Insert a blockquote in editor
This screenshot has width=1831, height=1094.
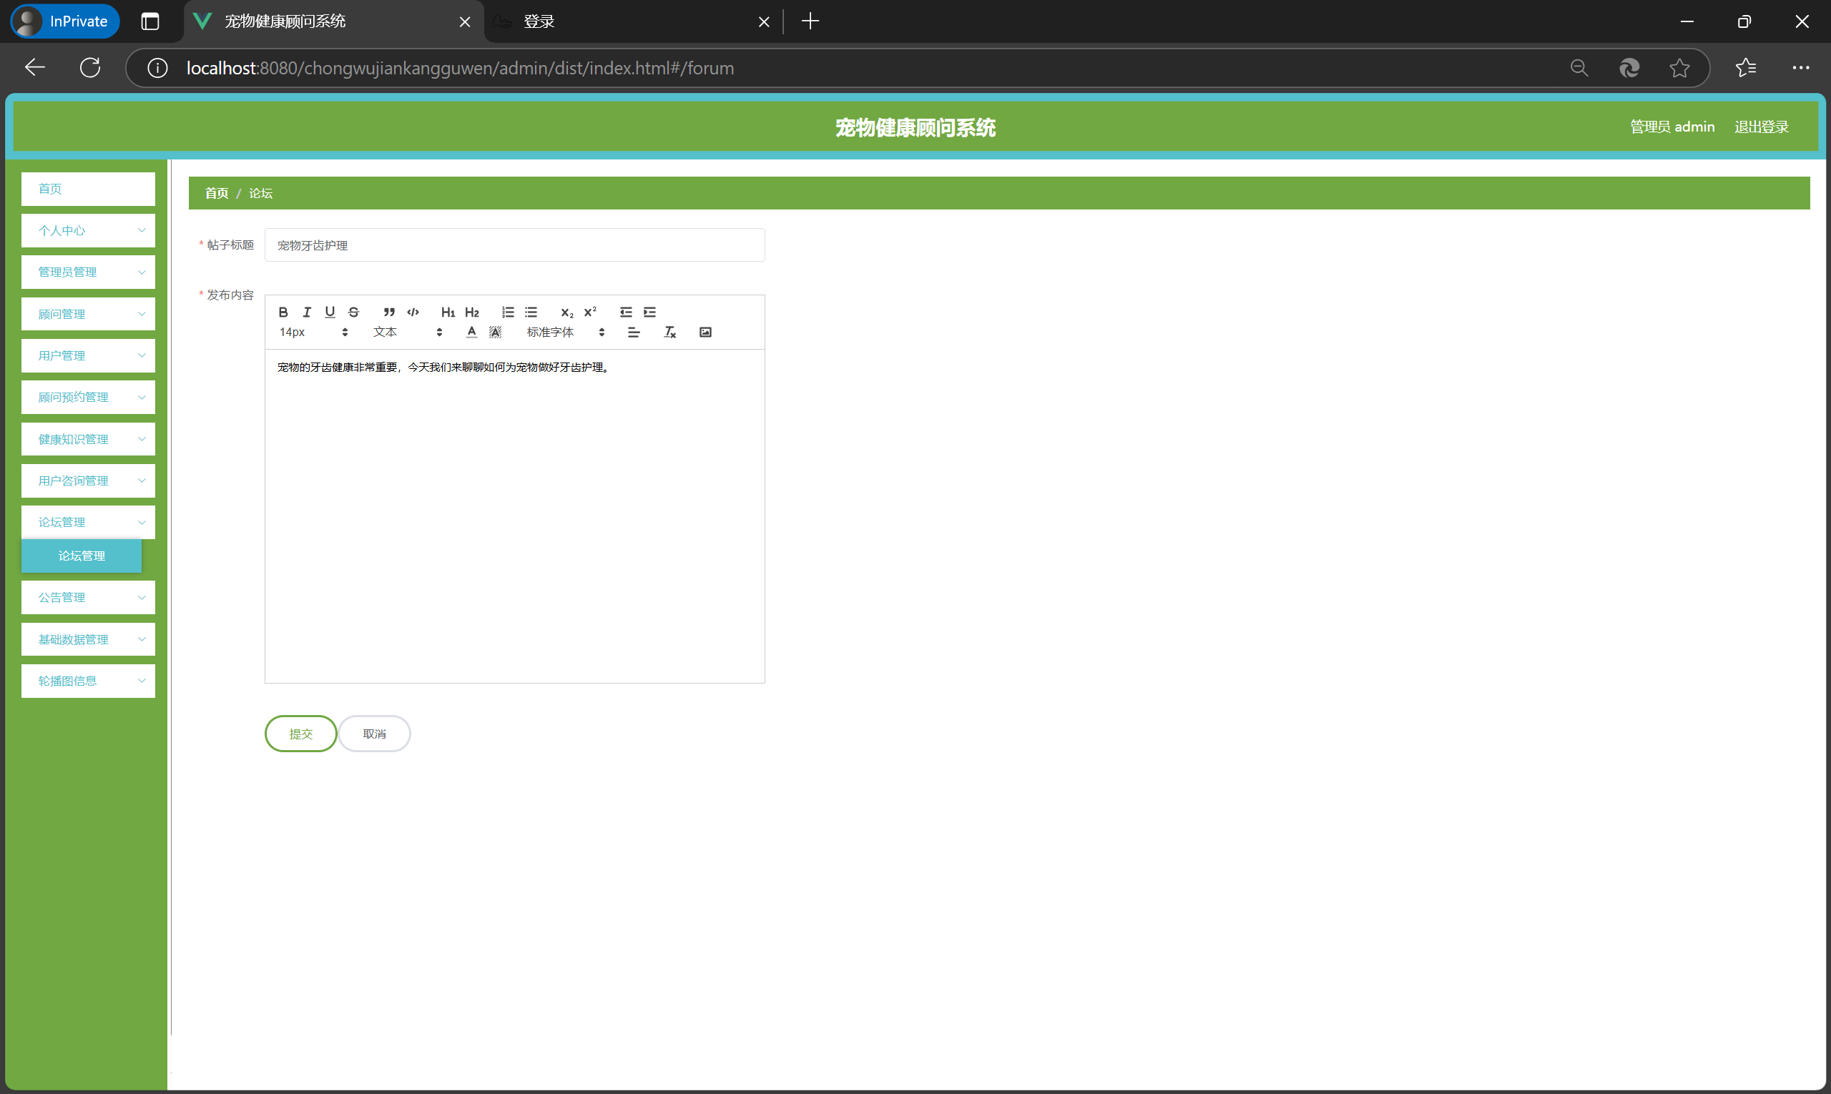(x=389, y=312)
